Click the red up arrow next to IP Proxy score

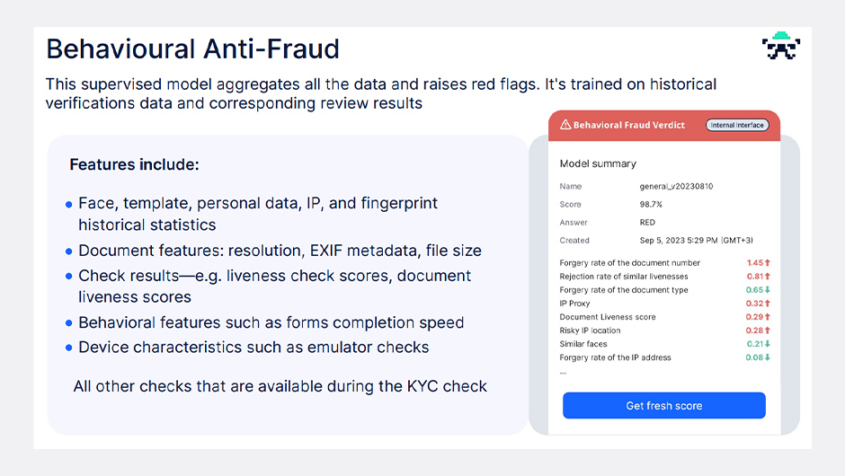click(768, 304)
